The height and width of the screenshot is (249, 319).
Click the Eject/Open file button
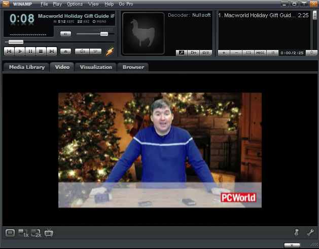(65, 51)
